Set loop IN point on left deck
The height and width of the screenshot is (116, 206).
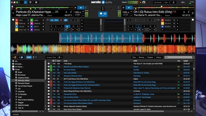pyautogui.click(x=52, y=20)
